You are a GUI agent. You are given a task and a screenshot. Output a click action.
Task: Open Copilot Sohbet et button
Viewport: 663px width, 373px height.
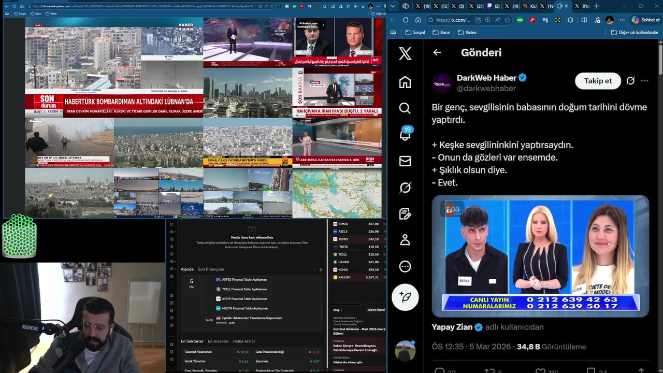pos(645,20)
